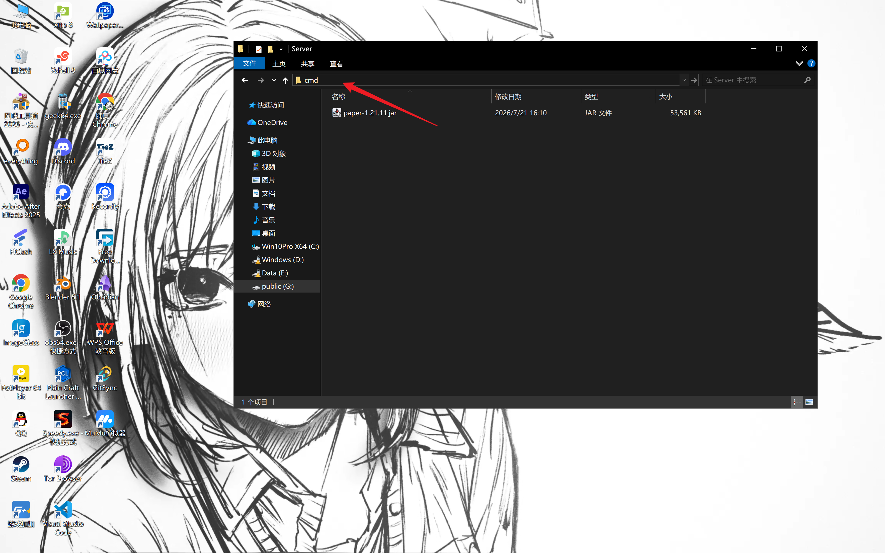Open the 共享 ribbon tab
The image size is (885, 553).
[308, 64]
